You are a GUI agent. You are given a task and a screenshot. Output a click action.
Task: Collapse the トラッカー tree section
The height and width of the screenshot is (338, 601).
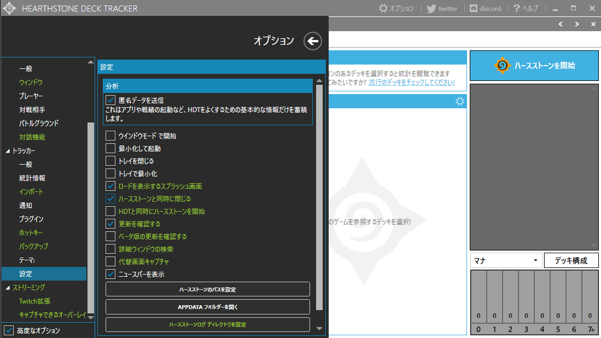(8, 151)
